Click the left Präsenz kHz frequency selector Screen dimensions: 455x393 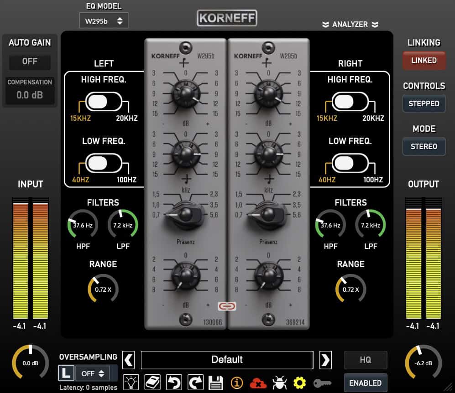[x=185, y=215]
